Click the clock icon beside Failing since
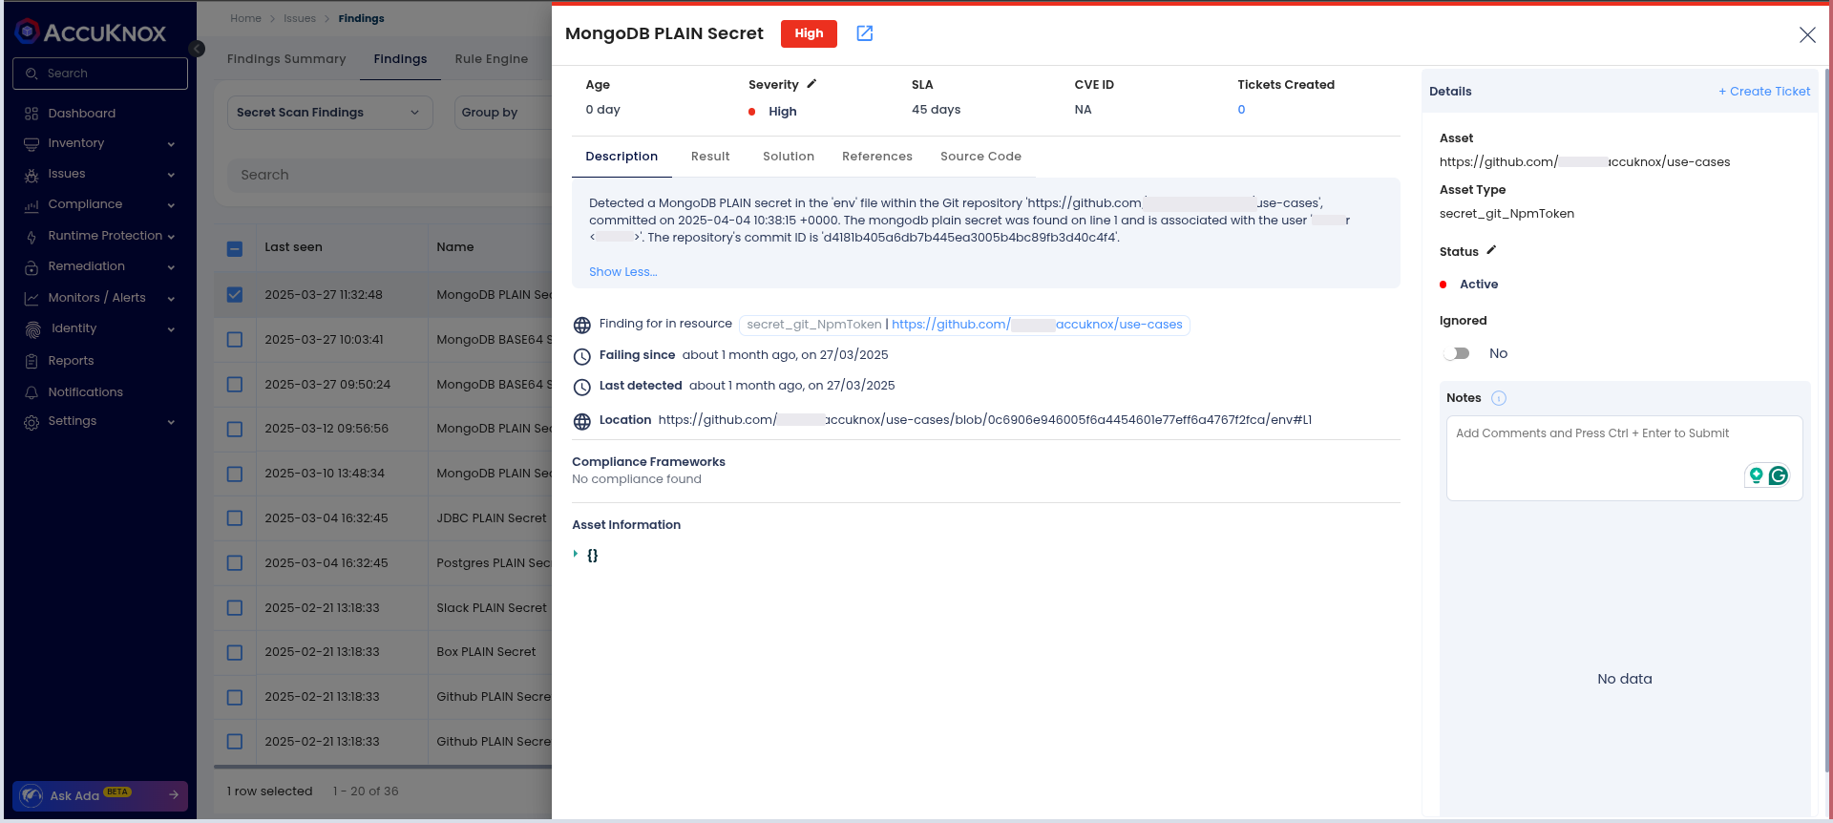Screen dimensions: 1833x823 (x=581, y=356)
